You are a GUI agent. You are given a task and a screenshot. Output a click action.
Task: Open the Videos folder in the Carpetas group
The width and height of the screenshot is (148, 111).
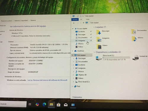pyautogui.click(x=102, y=46)
